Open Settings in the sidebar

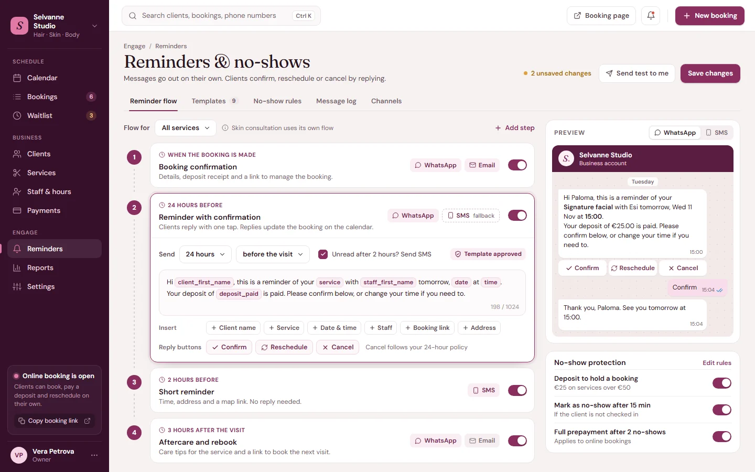(55, 286)
